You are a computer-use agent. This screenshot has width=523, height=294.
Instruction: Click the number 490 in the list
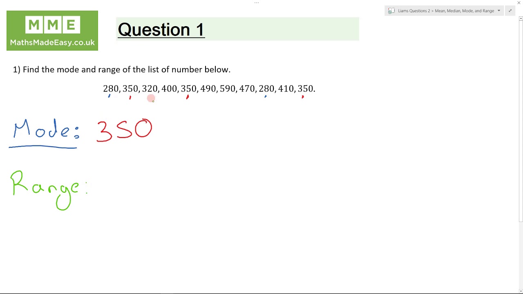208,89
